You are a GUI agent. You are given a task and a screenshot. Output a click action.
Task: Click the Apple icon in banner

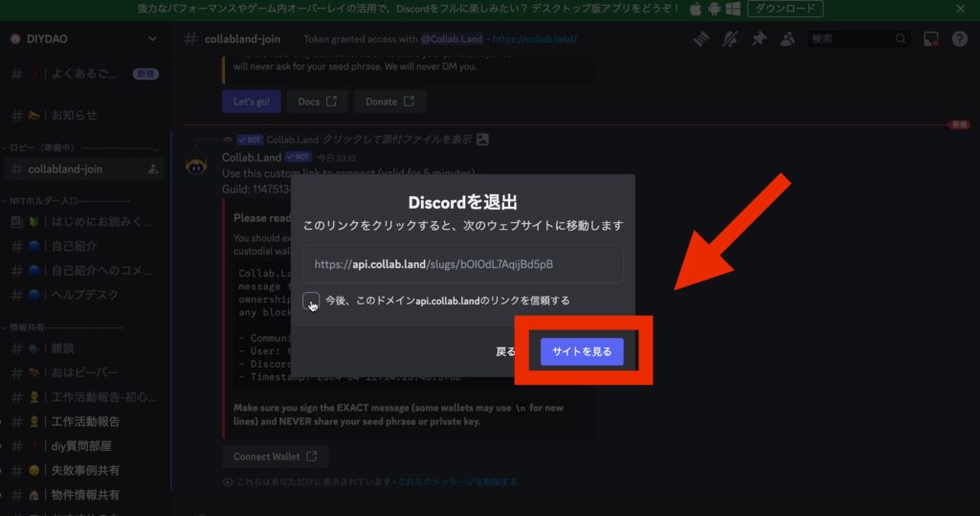(695, 9)
